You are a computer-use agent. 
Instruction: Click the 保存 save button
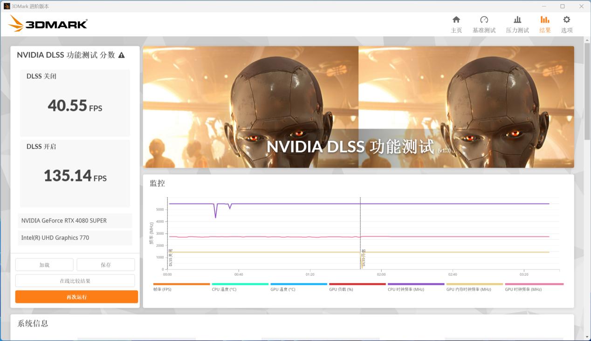(106, 265)
